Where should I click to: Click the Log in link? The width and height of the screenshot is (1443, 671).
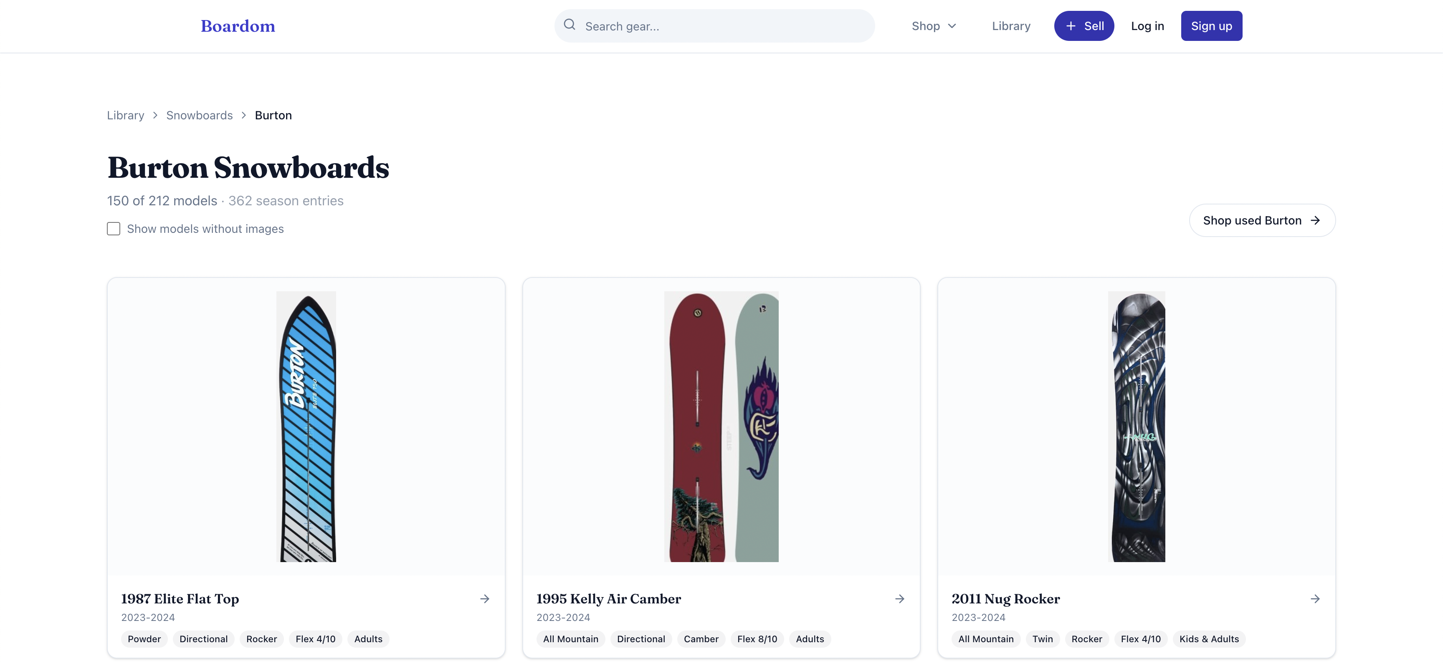pos(1147,26)
